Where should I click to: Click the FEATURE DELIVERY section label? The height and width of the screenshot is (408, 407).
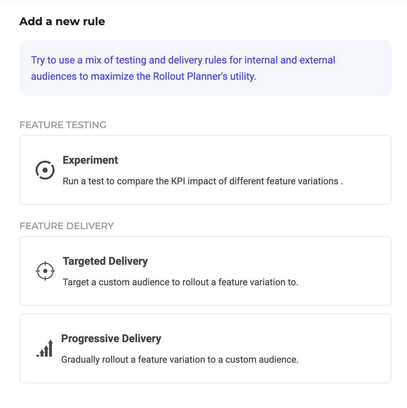(67, 226)
